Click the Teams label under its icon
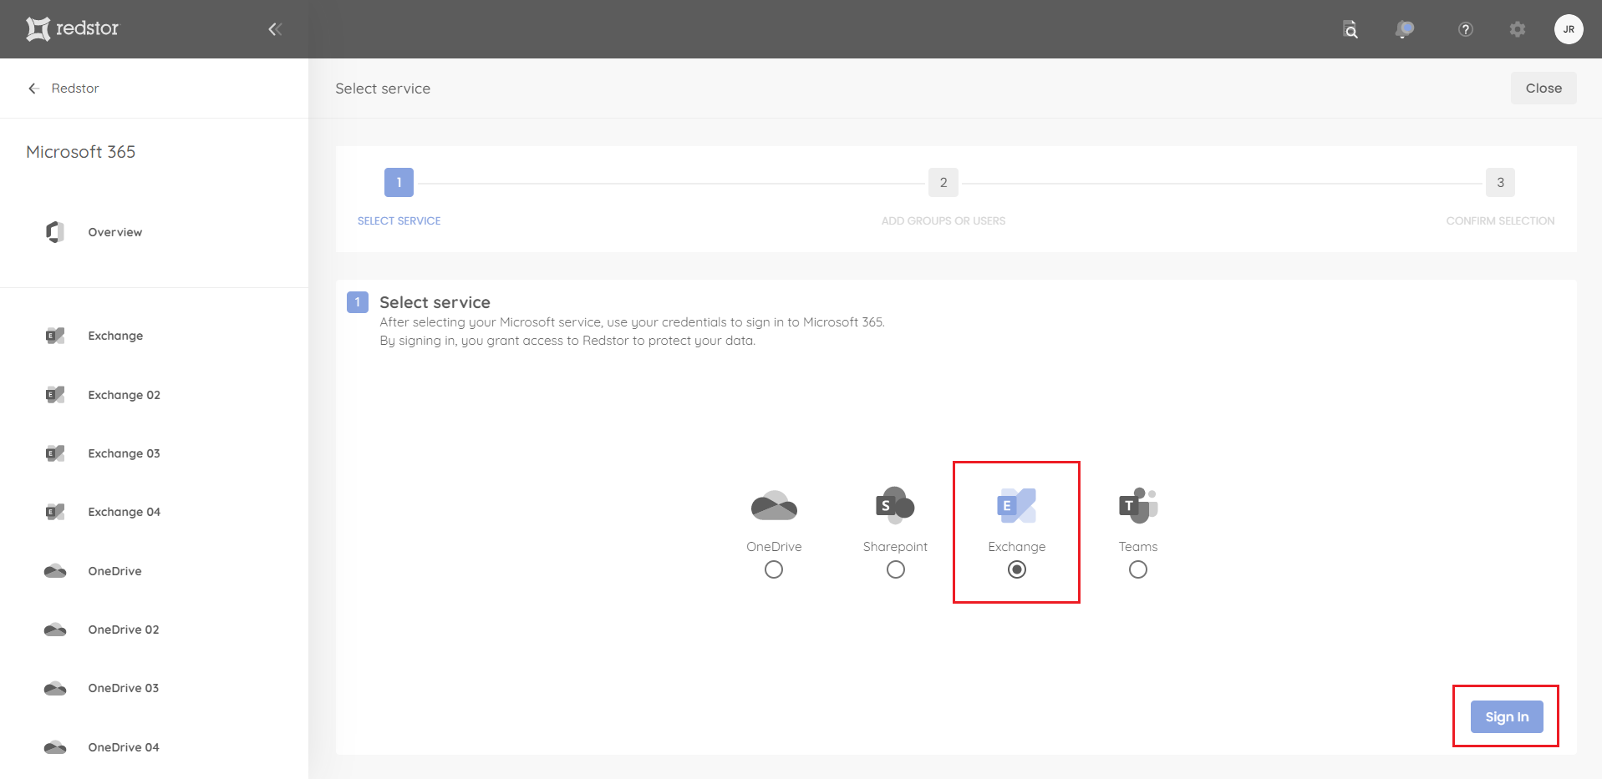The width and height of the screenshot is (1602, 779). tap(1138, 547)
